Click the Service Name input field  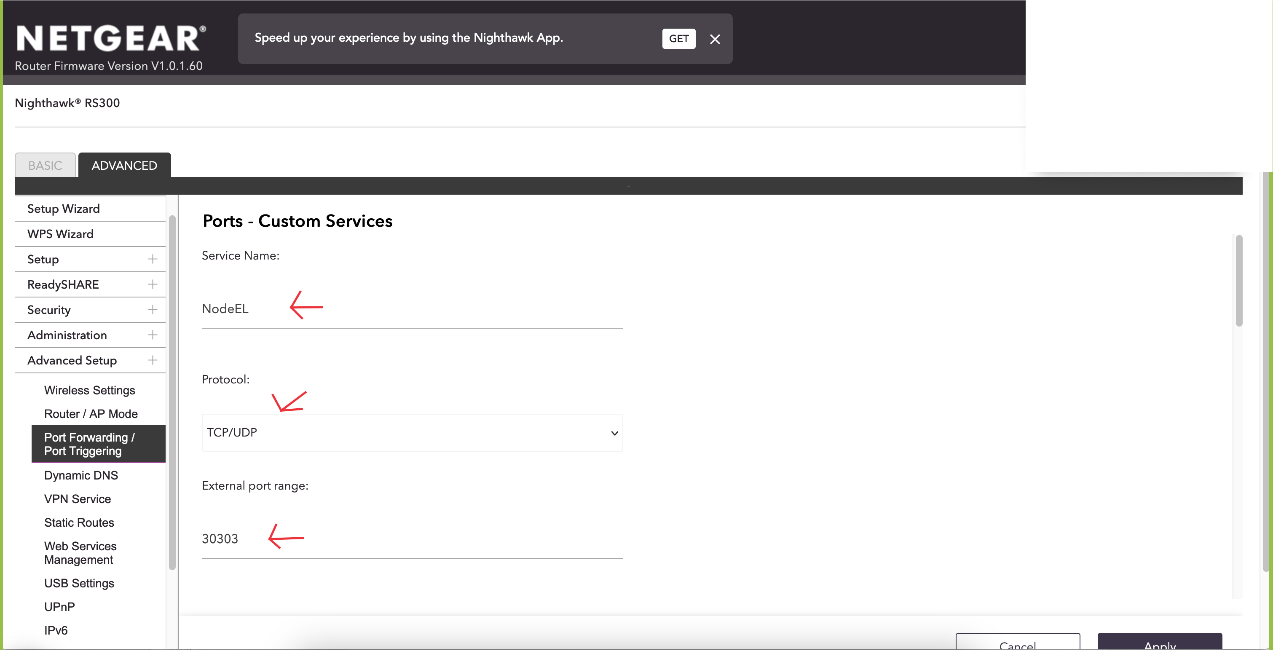412,308
